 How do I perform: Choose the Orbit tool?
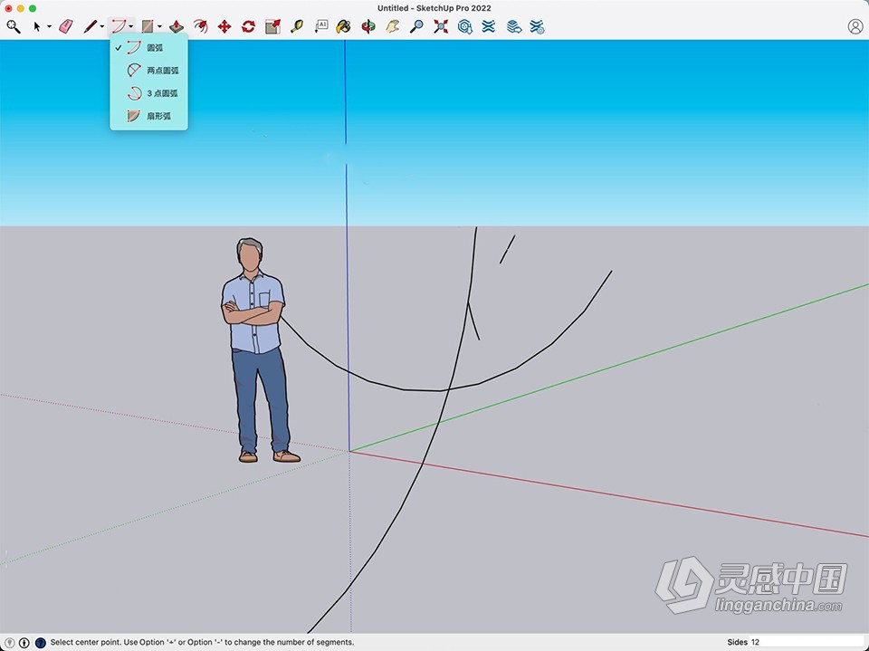368,26
